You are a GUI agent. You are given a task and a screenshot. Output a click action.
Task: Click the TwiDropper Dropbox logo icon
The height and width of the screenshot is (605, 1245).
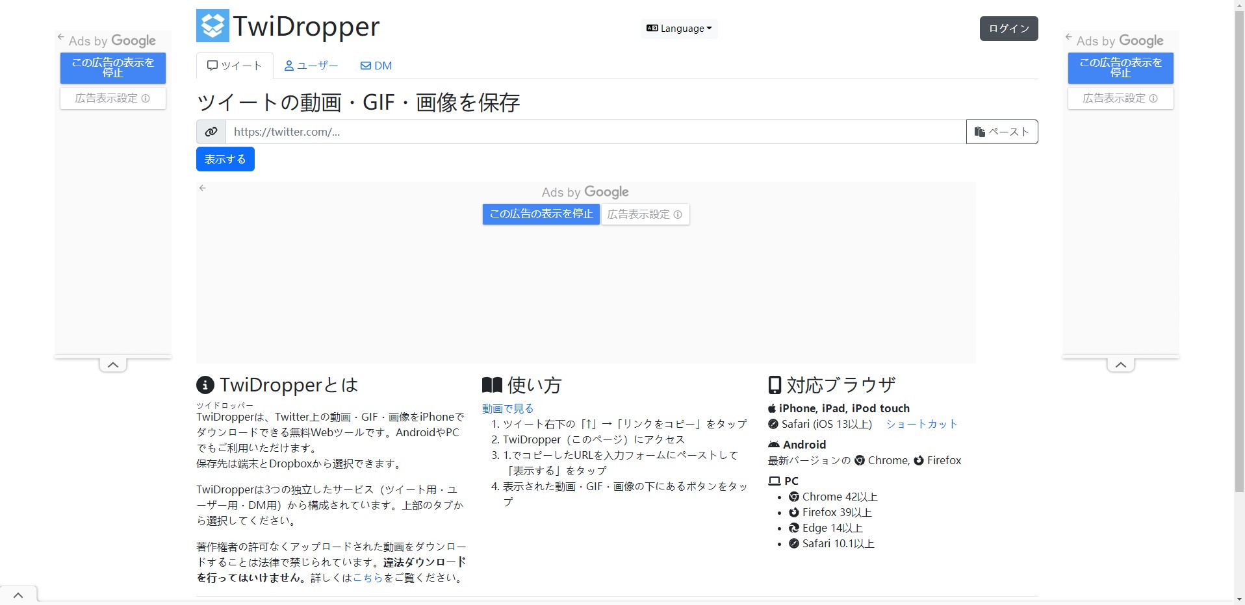point(212,26)
